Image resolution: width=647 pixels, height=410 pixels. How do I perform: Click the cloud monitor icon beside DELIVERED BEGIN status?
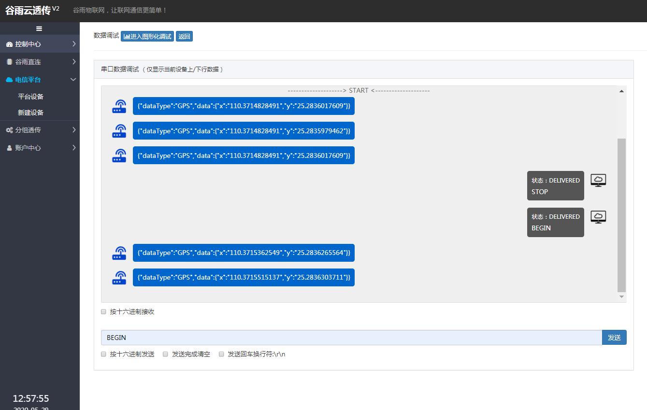[598, 216]
